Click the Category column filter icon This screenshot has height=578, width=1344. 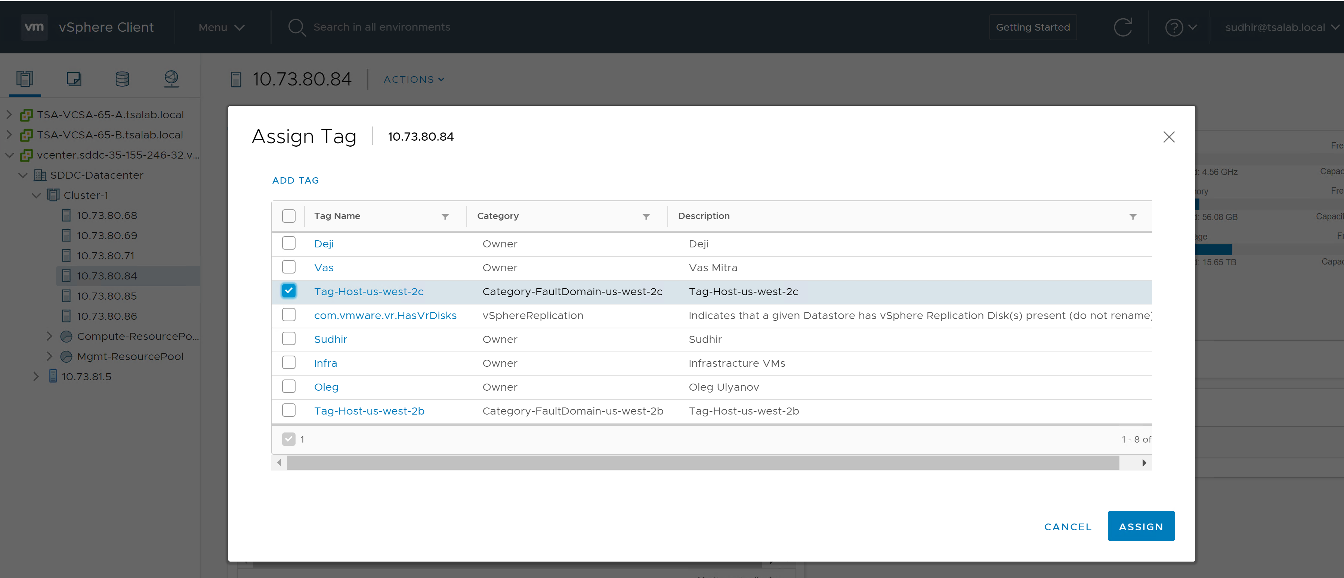[646, 217]
